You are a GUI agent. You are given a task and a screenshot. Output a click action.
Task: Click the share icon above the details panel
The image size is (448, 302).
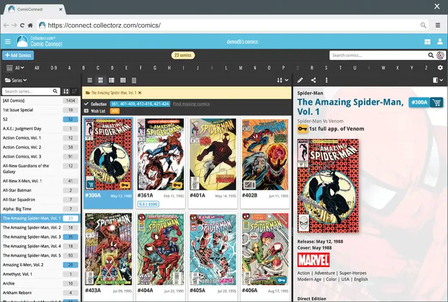(314, 80)
